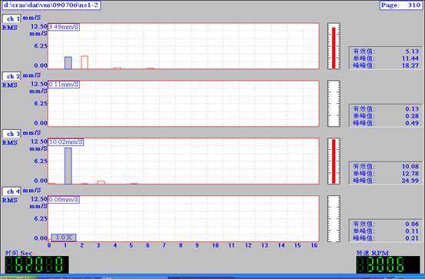Image resolution: width=425 pixels, height=279 pixels.
Task: Select the ch 4 channel label
Action: [x=12, y=191]
